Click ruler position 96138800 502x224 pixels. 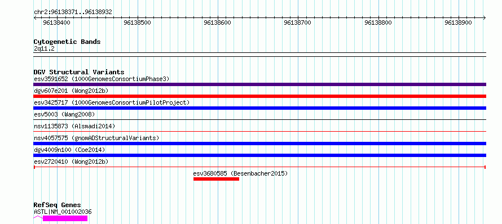[x=378, y=23]
